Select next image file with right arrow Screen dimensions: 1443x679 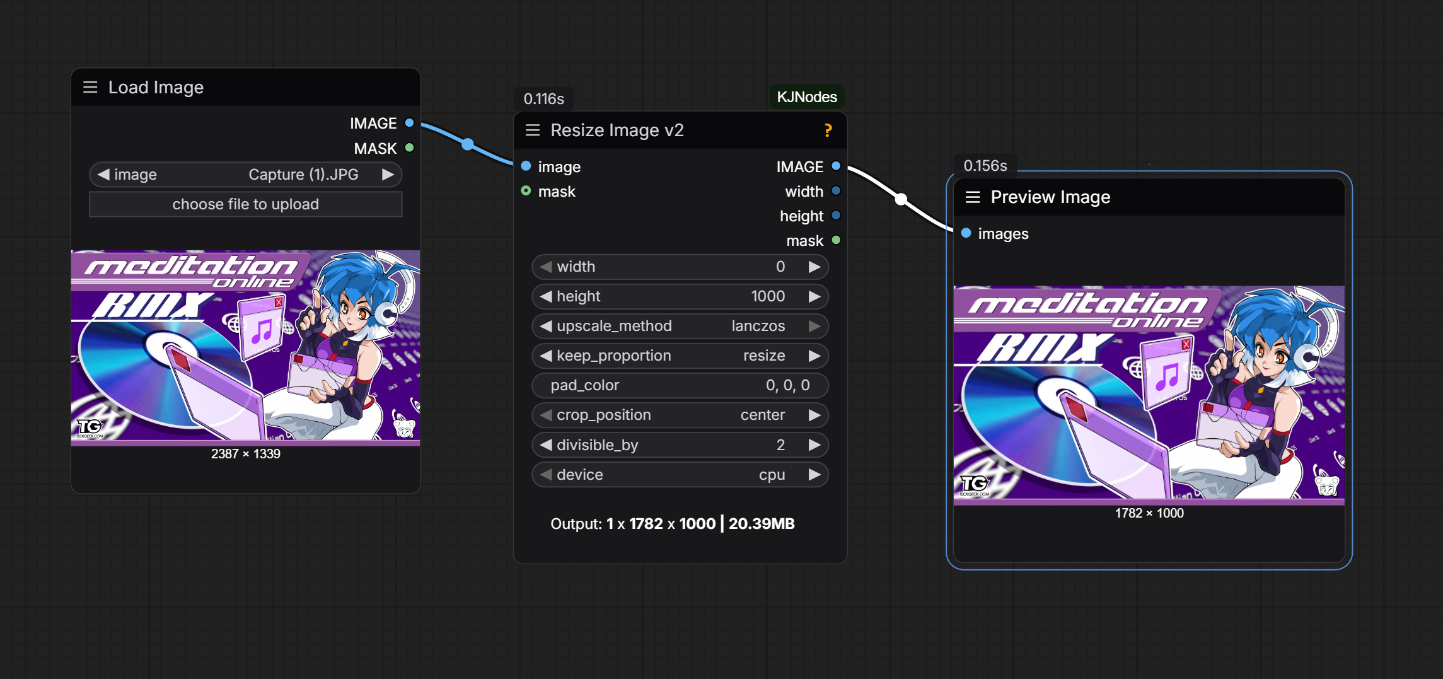tap(388, 174)
